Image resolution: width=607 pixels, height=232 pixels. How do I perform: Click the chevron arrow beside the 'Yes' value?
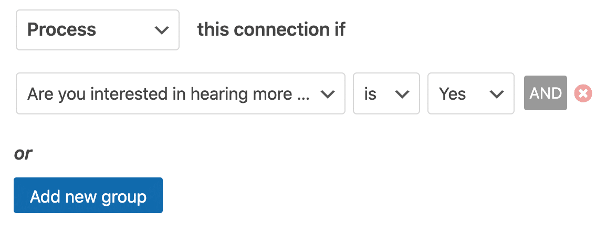pos(497,94)
